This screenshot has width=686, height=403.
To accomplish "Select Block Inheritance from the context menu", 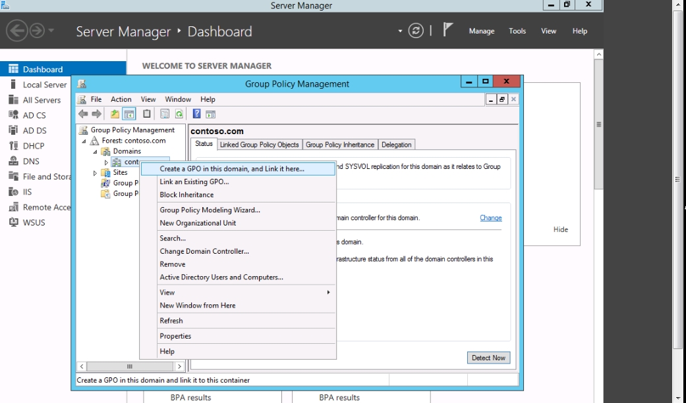I will 186,195.
